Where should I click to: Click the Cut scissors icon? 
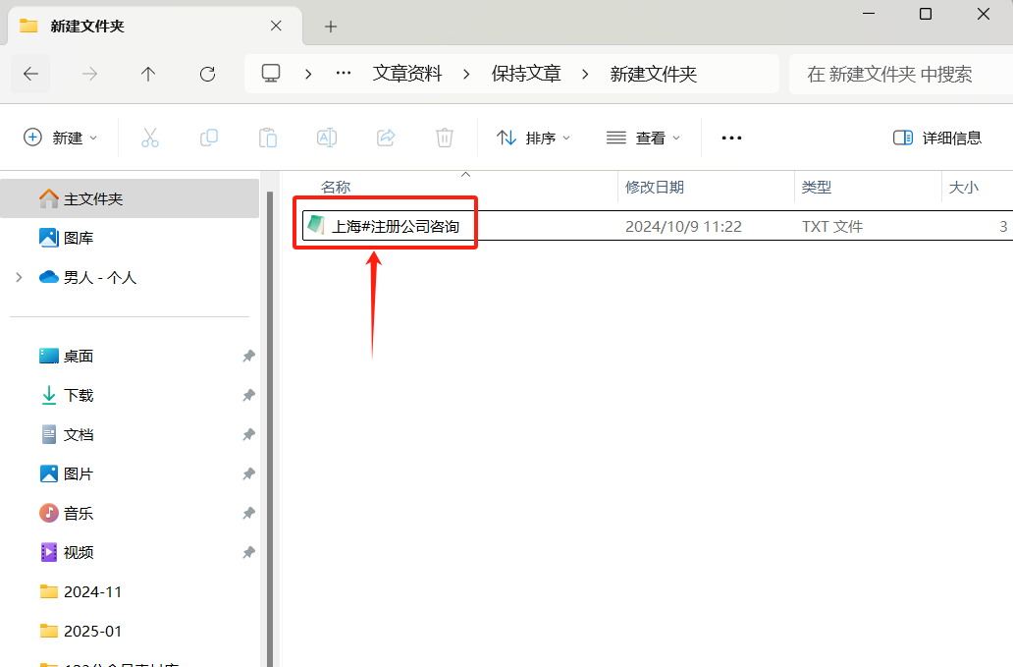[149, 138]
